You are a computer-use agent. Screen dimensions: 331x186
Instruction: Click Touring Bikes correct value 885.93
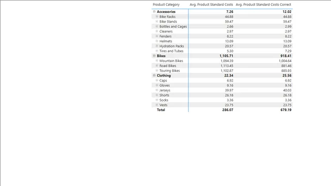click(x=286, y=71)
